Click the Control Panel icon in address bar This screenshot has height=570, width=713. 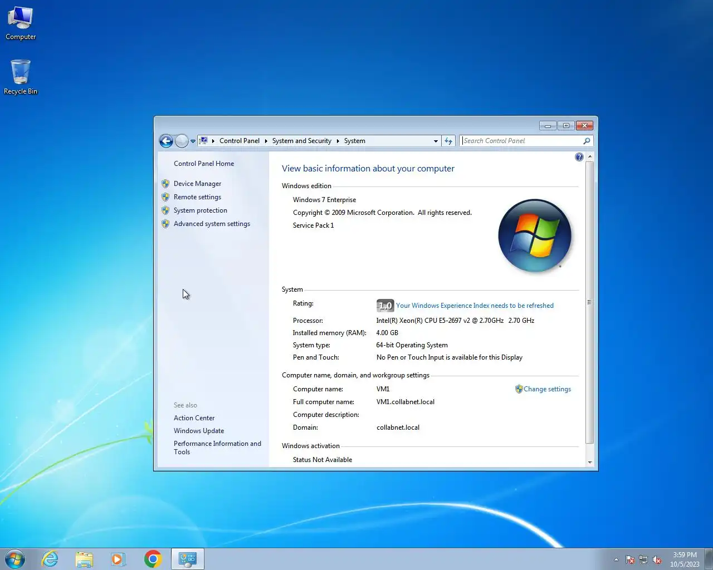coord(204,141)
